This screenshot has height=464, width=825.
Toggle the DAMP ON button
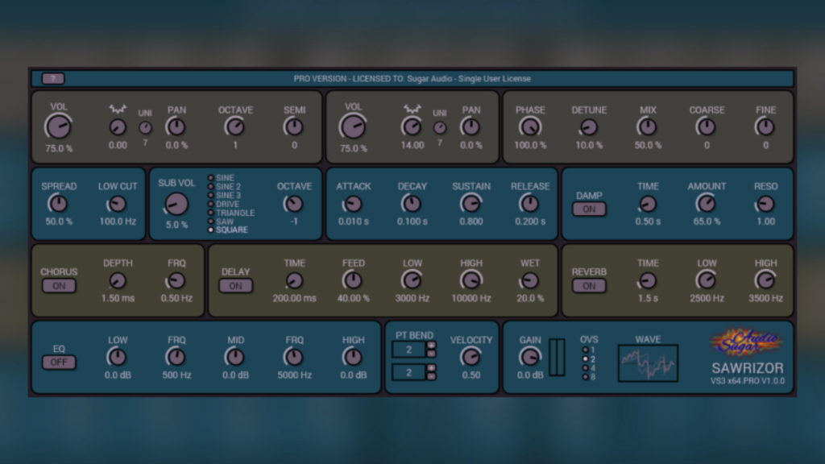click(x=589, y=209)
